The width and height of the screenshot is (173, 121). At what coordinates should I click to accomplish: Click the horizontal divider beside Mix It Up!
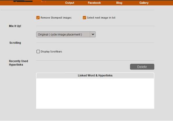pyautogui.click(x=95, y=26)
